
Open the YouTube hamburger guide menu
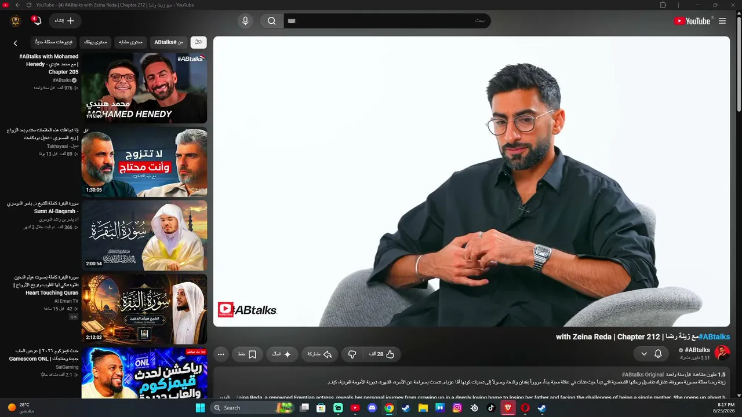point(722,21)
